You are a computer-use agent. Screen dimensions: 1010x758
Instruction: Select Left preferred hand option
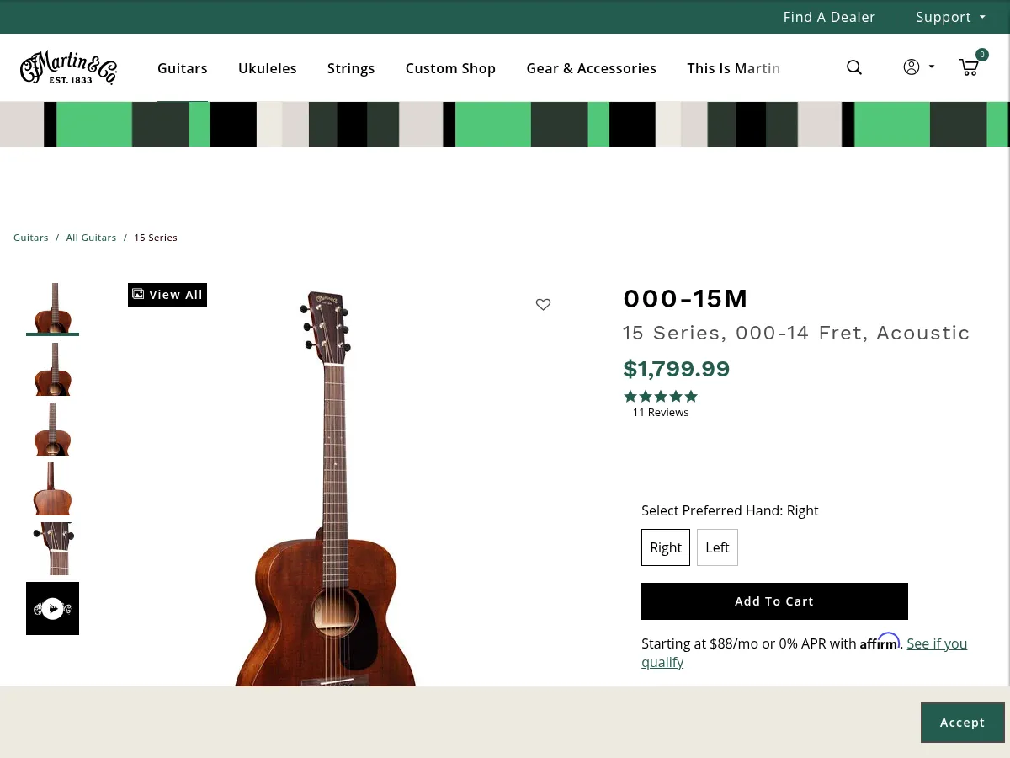pos(717,547)
